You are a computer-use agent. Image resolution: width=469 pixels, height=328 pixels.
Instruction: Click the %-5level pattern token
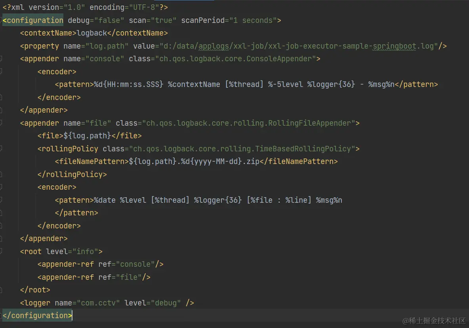[x=285, y=85]
